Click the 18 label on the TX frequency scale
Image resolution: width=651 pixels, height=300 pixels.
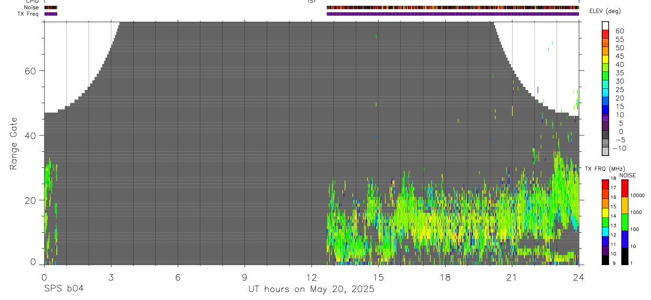click(x=613, y=178)
